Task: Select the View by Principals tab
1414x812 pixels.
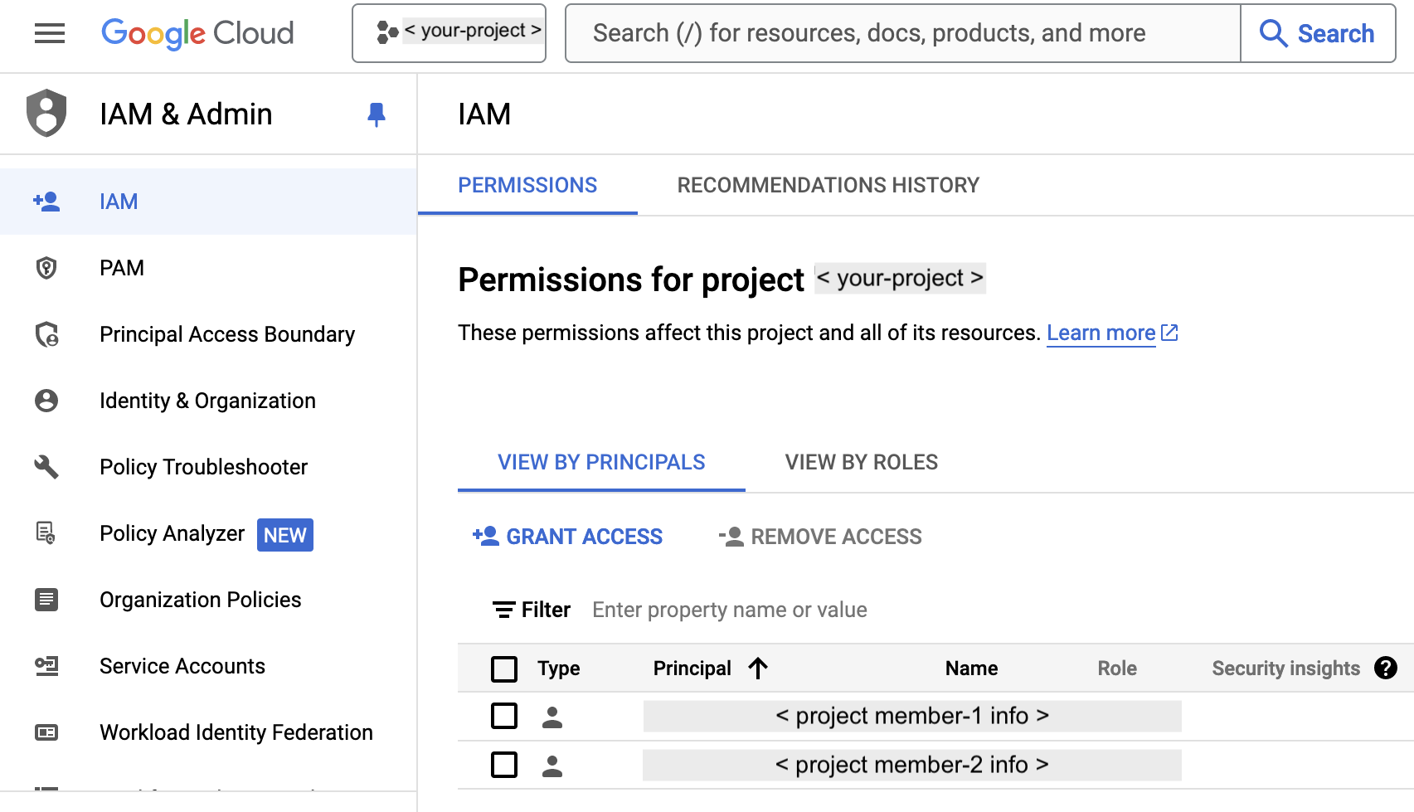Action: [601, 462]
